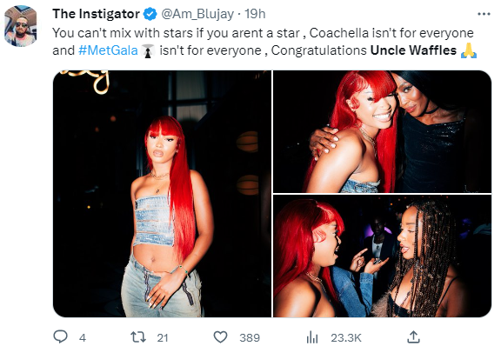Open the #MetGala hashtag link
Viewport: 501px width, 346px height.
tap(108, 50)
